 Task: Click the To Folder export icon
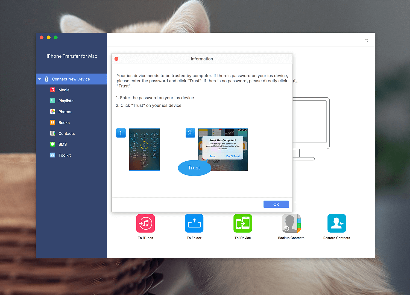pyautogui.click(x=194, y=223)
